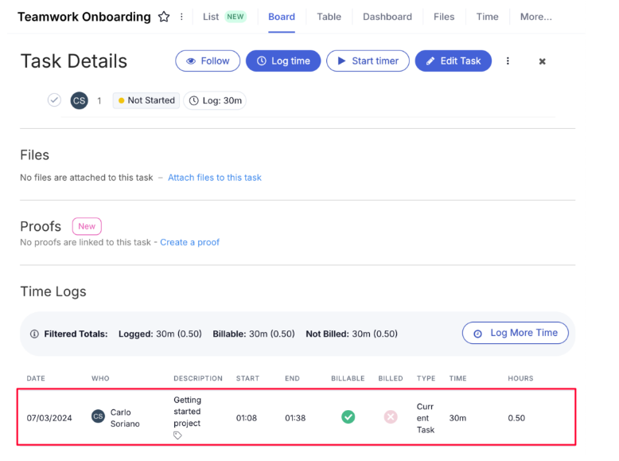619x461 pixels.
Task: Open task details three-dot menu
Action: [508, 61]
